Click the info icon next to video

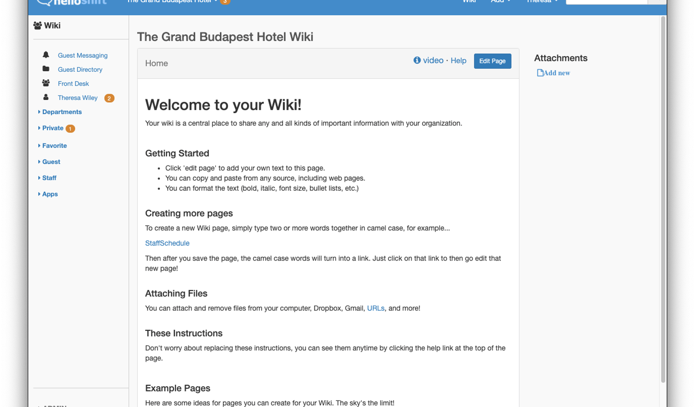417,60
